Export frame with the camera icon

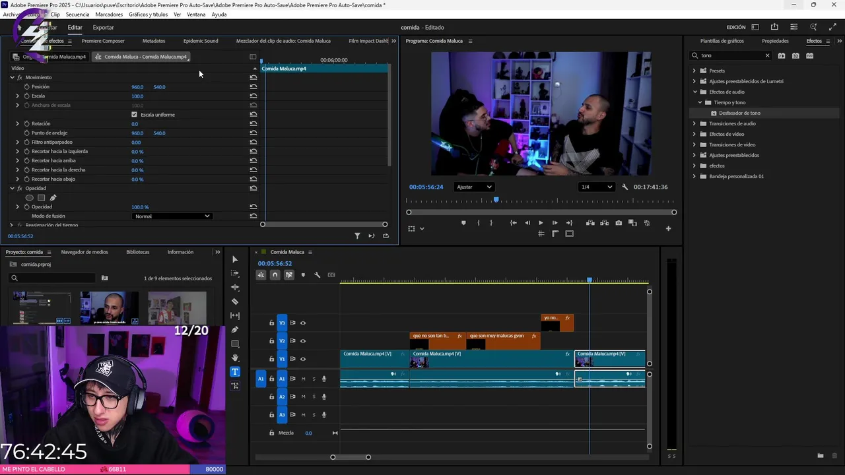coord(619,223)
